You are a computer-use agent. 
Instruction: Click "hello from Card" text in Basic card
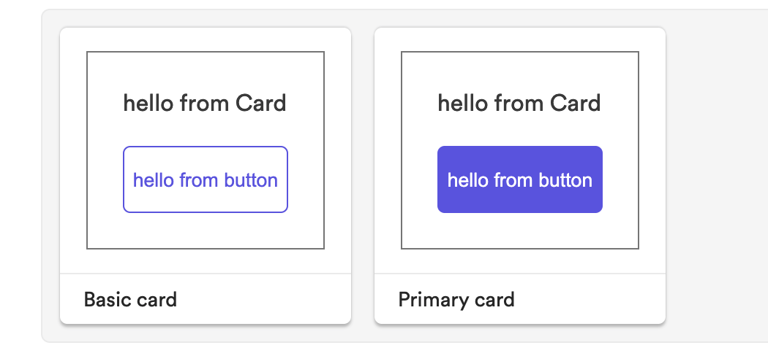click(x=205, y=103)
